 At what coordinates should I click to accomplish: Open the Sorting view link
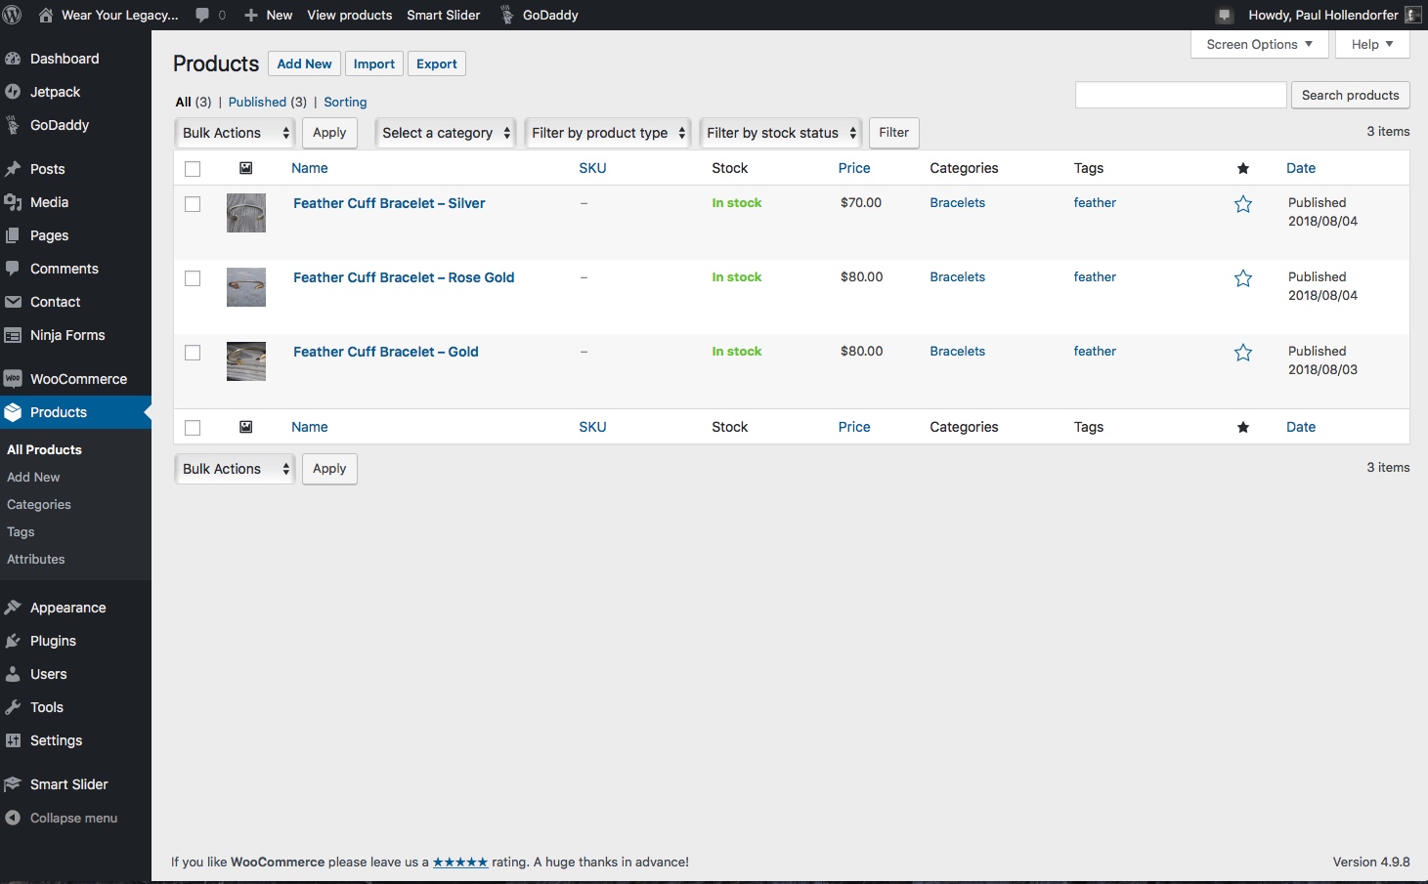[345, 102]
